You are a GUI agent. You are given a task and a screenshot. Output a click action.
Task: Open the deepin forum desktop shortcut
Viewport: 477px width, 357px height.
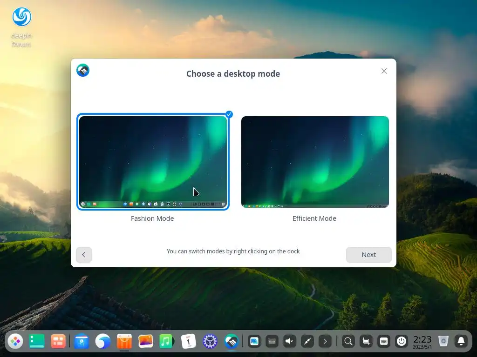(x=21, y=27)
